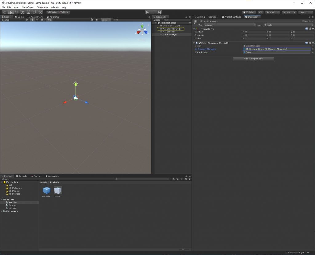315x255 pixels.
Task: Open the File menu
Action: click(3, 7)
